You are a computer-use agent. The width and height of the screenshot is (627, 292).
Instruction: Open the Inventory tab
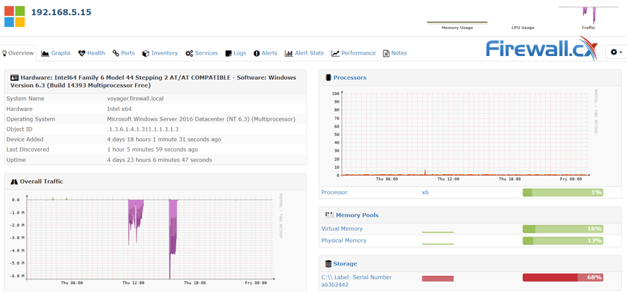click(160, 53)
